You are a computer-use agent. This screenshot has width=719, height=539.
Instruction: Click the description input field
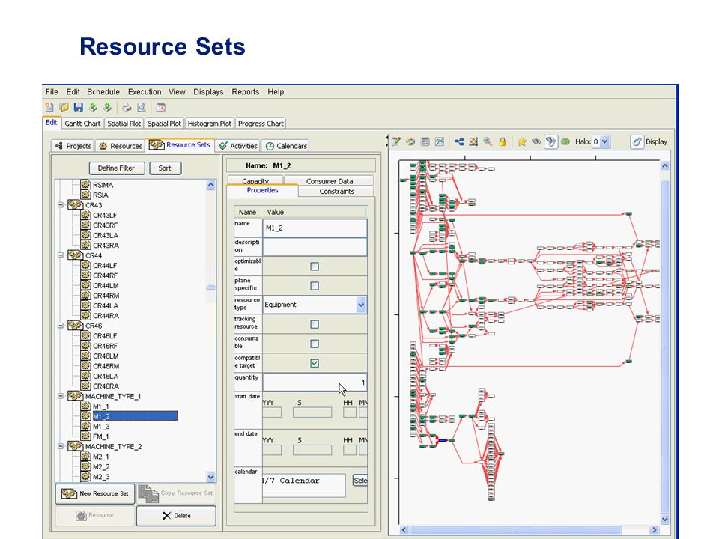click(315, 246)
